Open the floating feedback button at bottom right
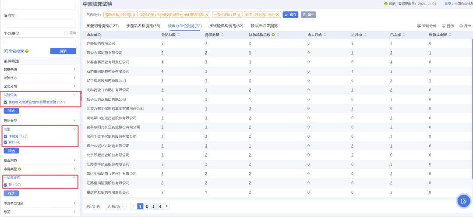This screenshot has width=473, height=217. point(463,201)
